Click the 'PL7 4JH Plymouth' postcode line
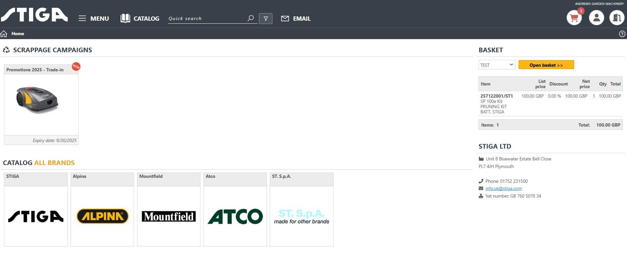This screenshot has width=627, height=262. [496, 166]
